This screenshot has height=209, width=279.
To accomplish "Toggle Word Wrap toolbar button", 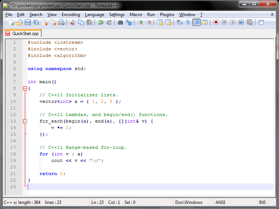I will [x=180, y=22].
